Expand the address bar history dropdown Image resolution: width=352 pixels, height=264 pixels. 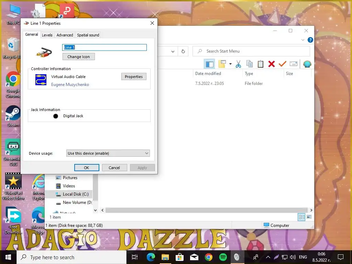tap(173, 52)
